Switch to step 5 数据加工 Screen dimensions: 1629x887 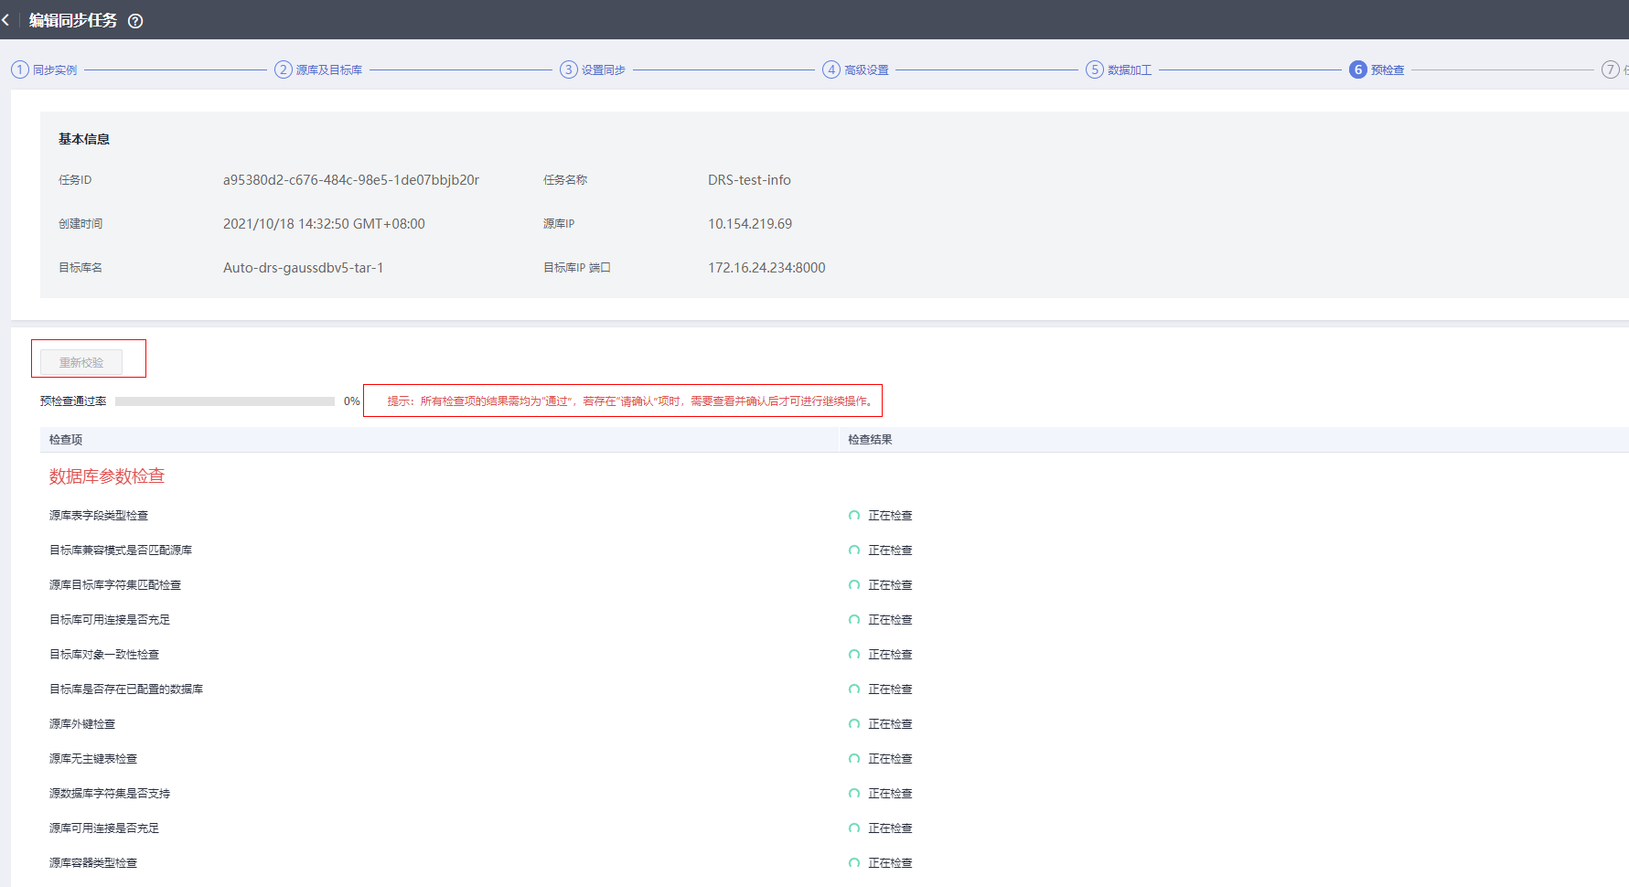pyautogui.click(x=1094, y=69)
